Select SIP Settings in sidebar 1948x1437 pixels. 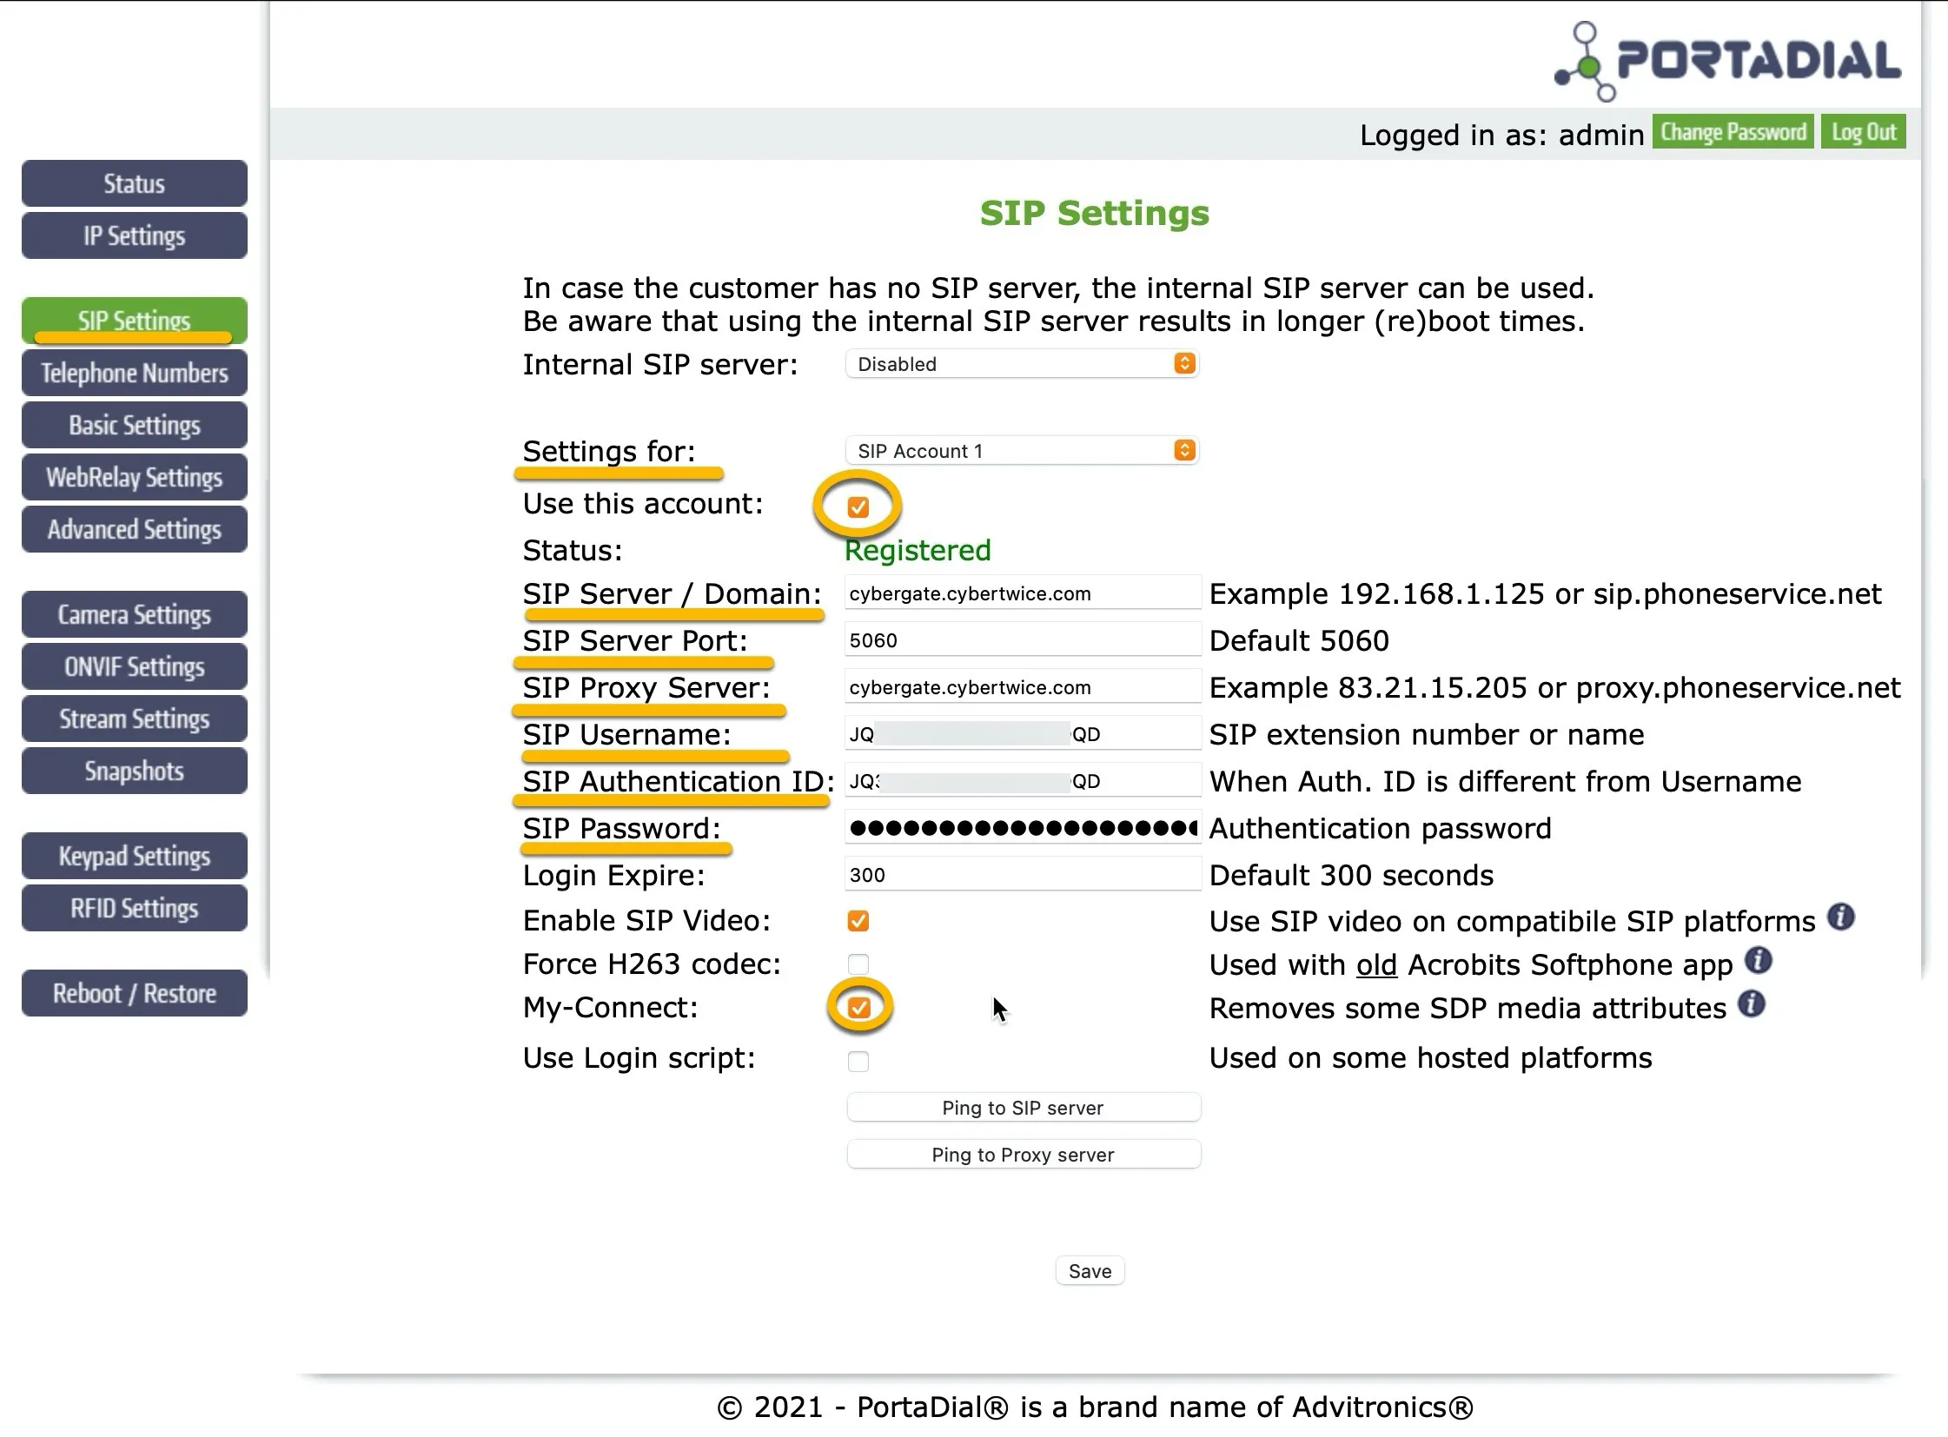(135, 321)
